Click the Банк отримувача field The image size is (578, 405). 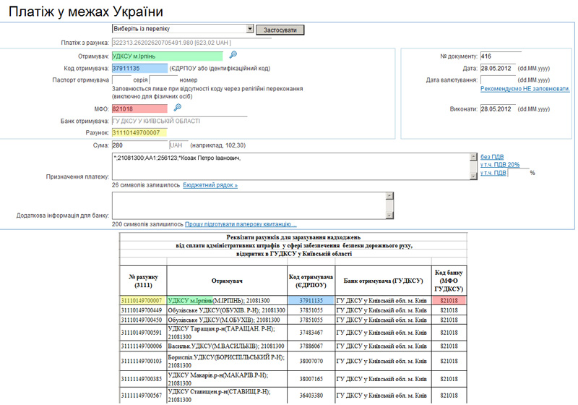click(x=179, y=121)
